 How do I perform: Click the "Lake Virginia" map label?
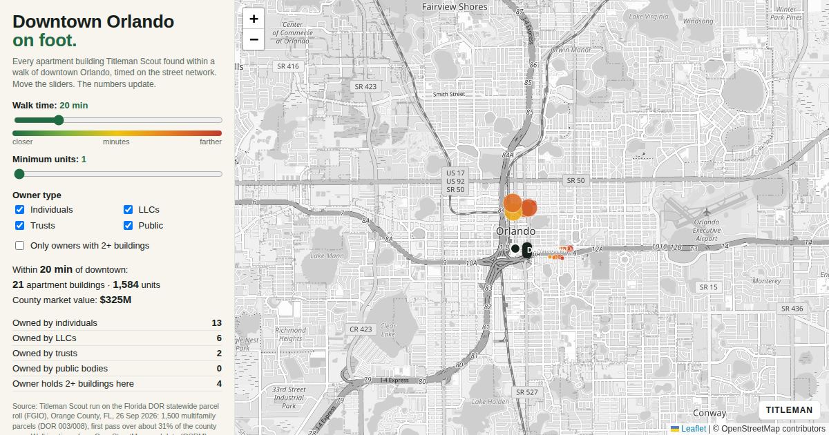tap(649, 17)
